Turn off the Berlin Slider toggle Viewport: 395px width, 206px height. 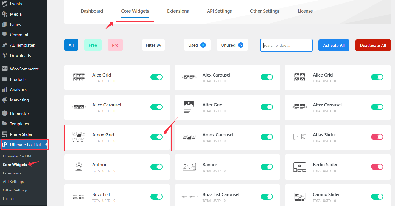(377, 167)
